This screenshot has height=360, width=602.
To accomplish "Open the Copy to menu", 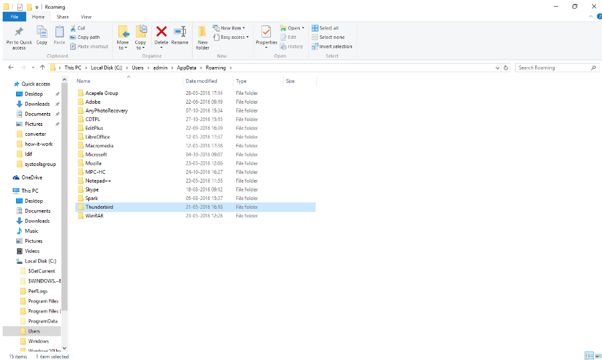I will point(140,37).
